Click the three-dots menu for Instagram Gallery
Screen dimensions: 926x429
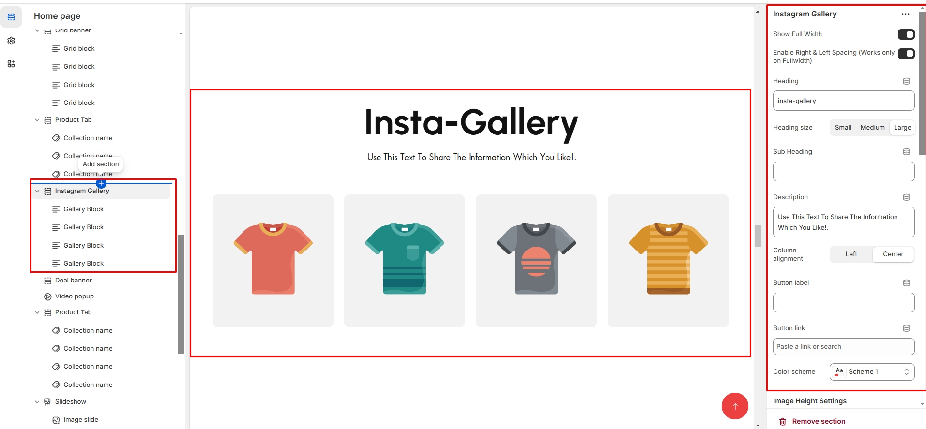(905, 14)
